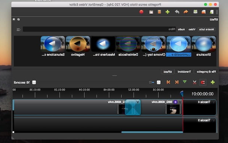Select the Deinterlaccia effect thumbnail
The width and height of the screenshot is (228, 143).
(128, 44)
